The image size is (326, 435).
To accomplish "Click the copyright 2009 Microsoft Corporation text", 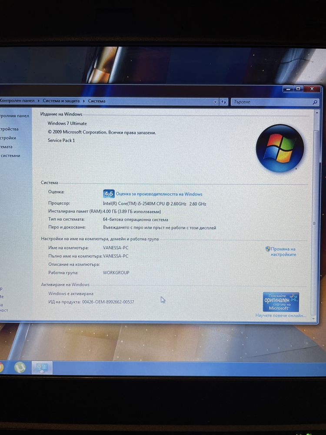I will coord(102,132).
